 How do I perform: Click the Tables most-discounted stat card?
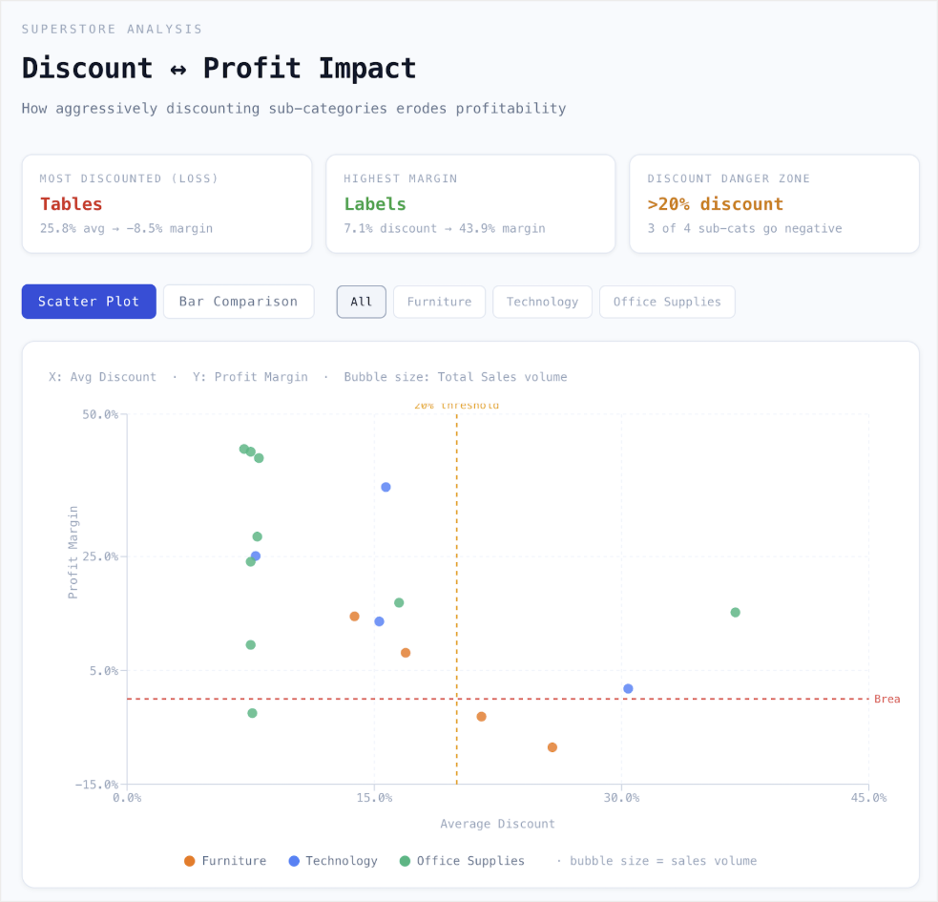(x=167, y=203)
